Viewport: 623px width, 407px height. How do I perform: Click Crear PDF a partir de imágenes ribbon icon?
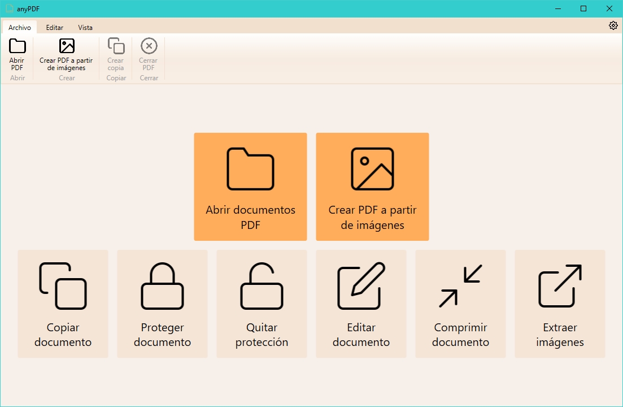(x=67, y=46)
